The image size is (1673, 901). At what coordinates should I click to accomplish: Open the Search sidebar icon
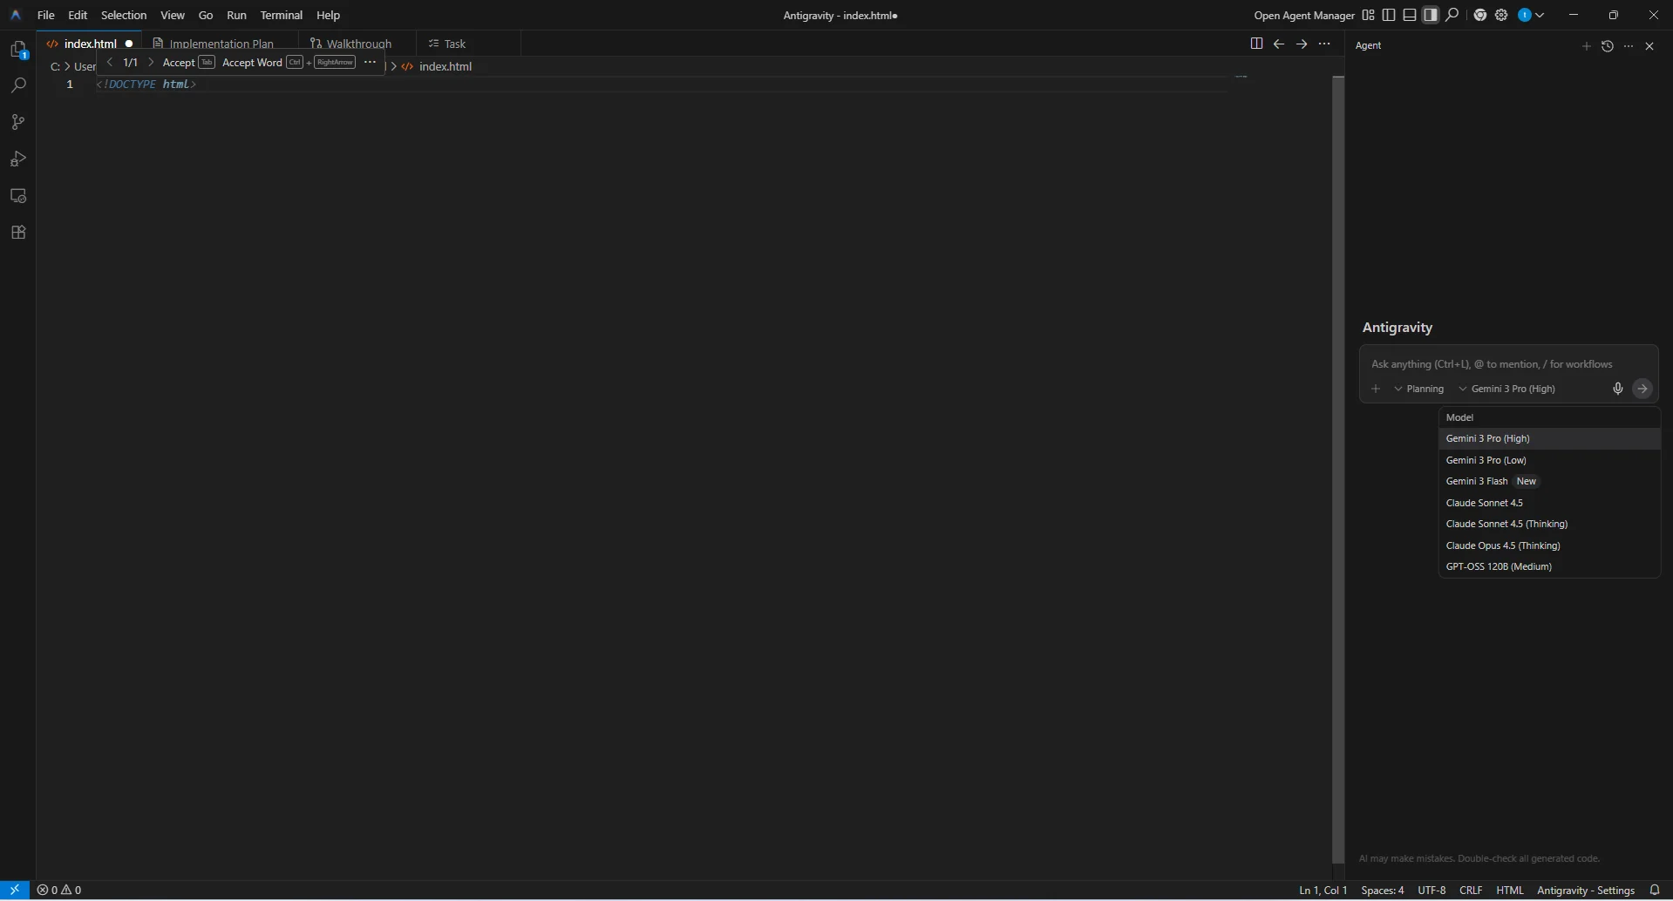pos(18,85)
